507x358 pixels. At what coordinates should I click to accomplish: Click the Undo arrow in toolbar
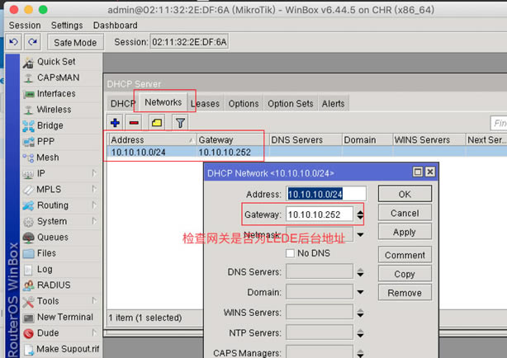(x=13, y=42)
